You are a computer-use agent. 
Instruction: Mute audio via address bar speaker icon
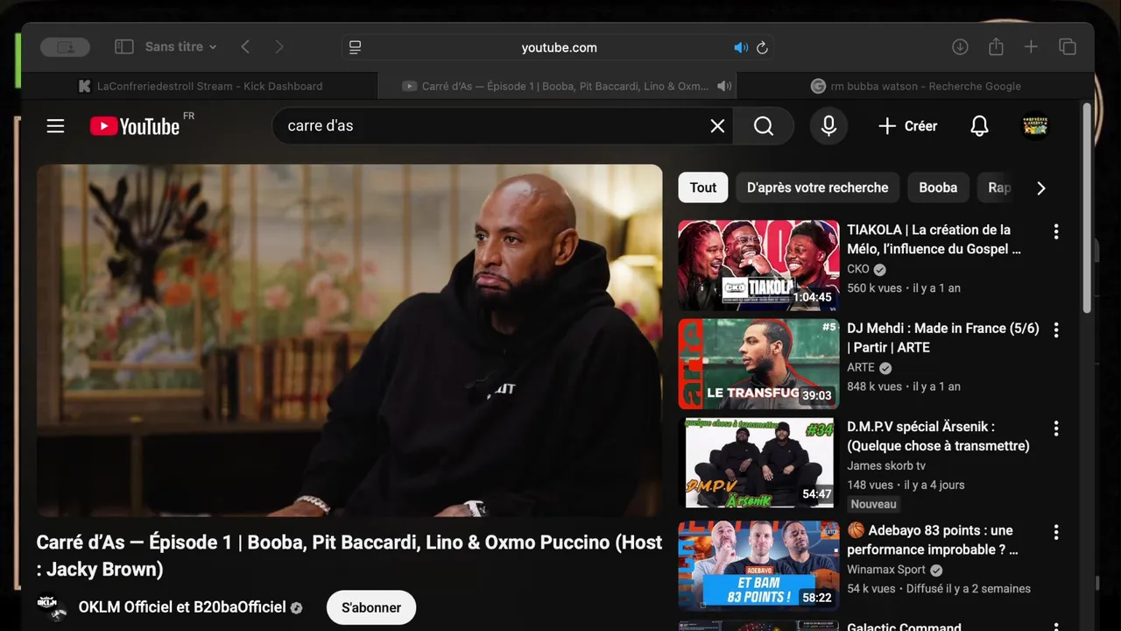[741, 47]
